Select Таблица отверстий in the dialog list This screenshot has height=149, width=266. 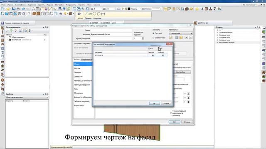[82, 85]
